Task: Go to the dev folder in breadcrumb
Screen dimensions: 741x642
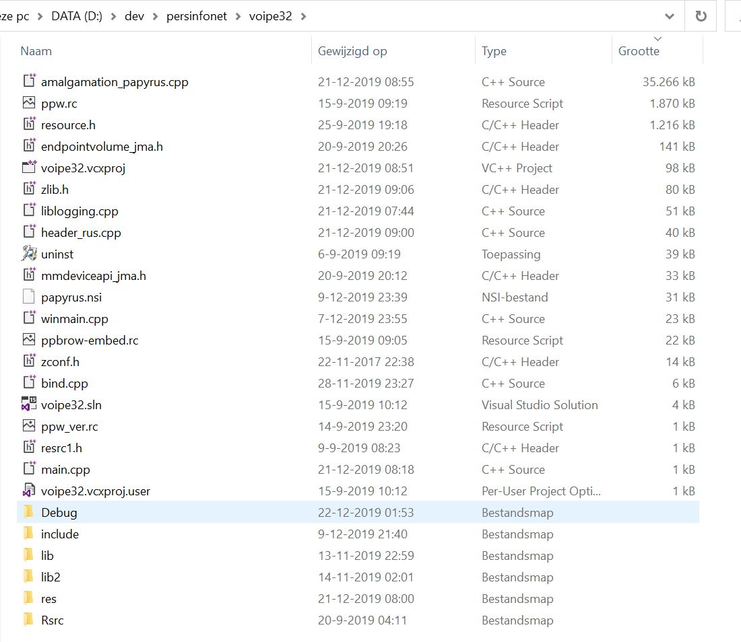Action: pyautogui.click(x=134, y=16)
